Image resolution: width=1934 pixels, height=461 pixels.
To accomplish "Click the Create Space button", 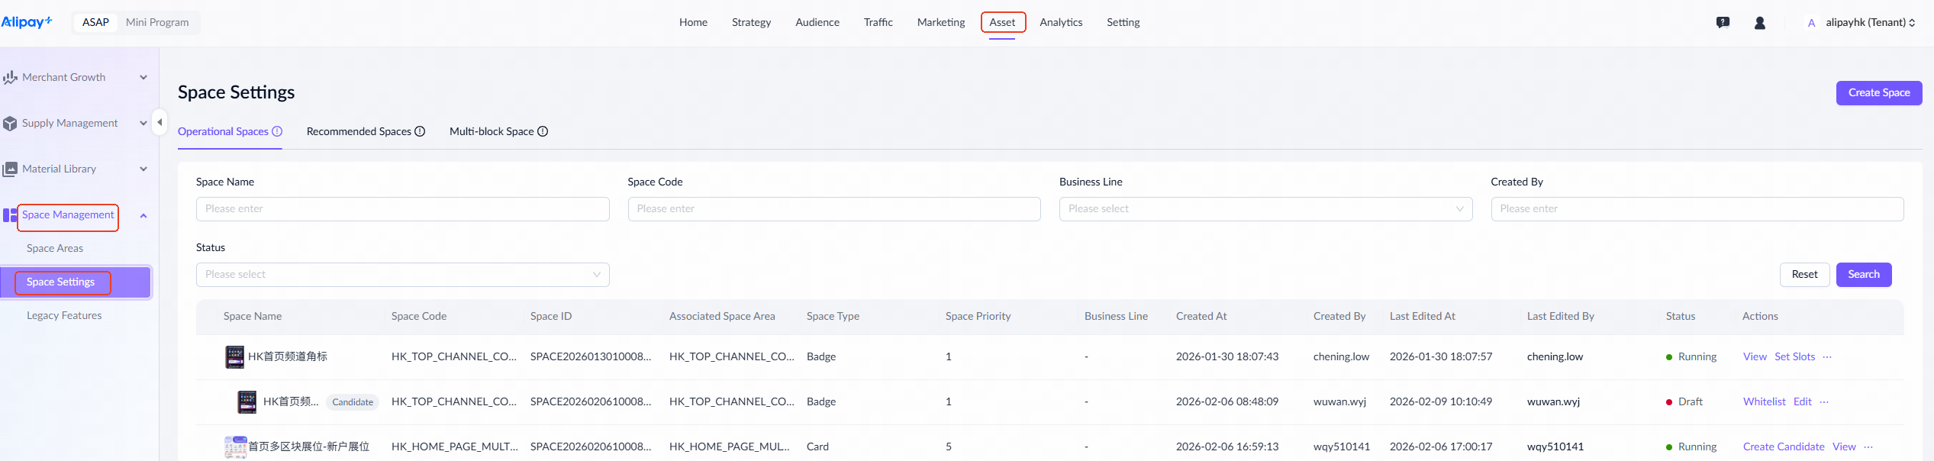I will point(1878,93).
